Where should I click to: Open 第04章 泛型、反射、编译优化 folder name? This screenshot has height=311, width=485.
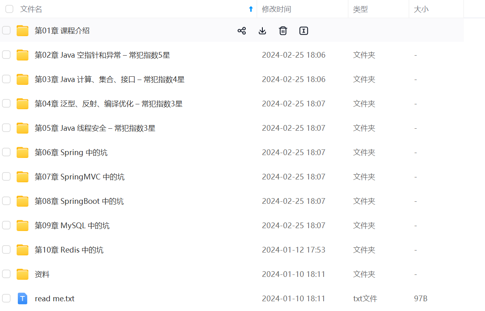click(x=109, y=104)
